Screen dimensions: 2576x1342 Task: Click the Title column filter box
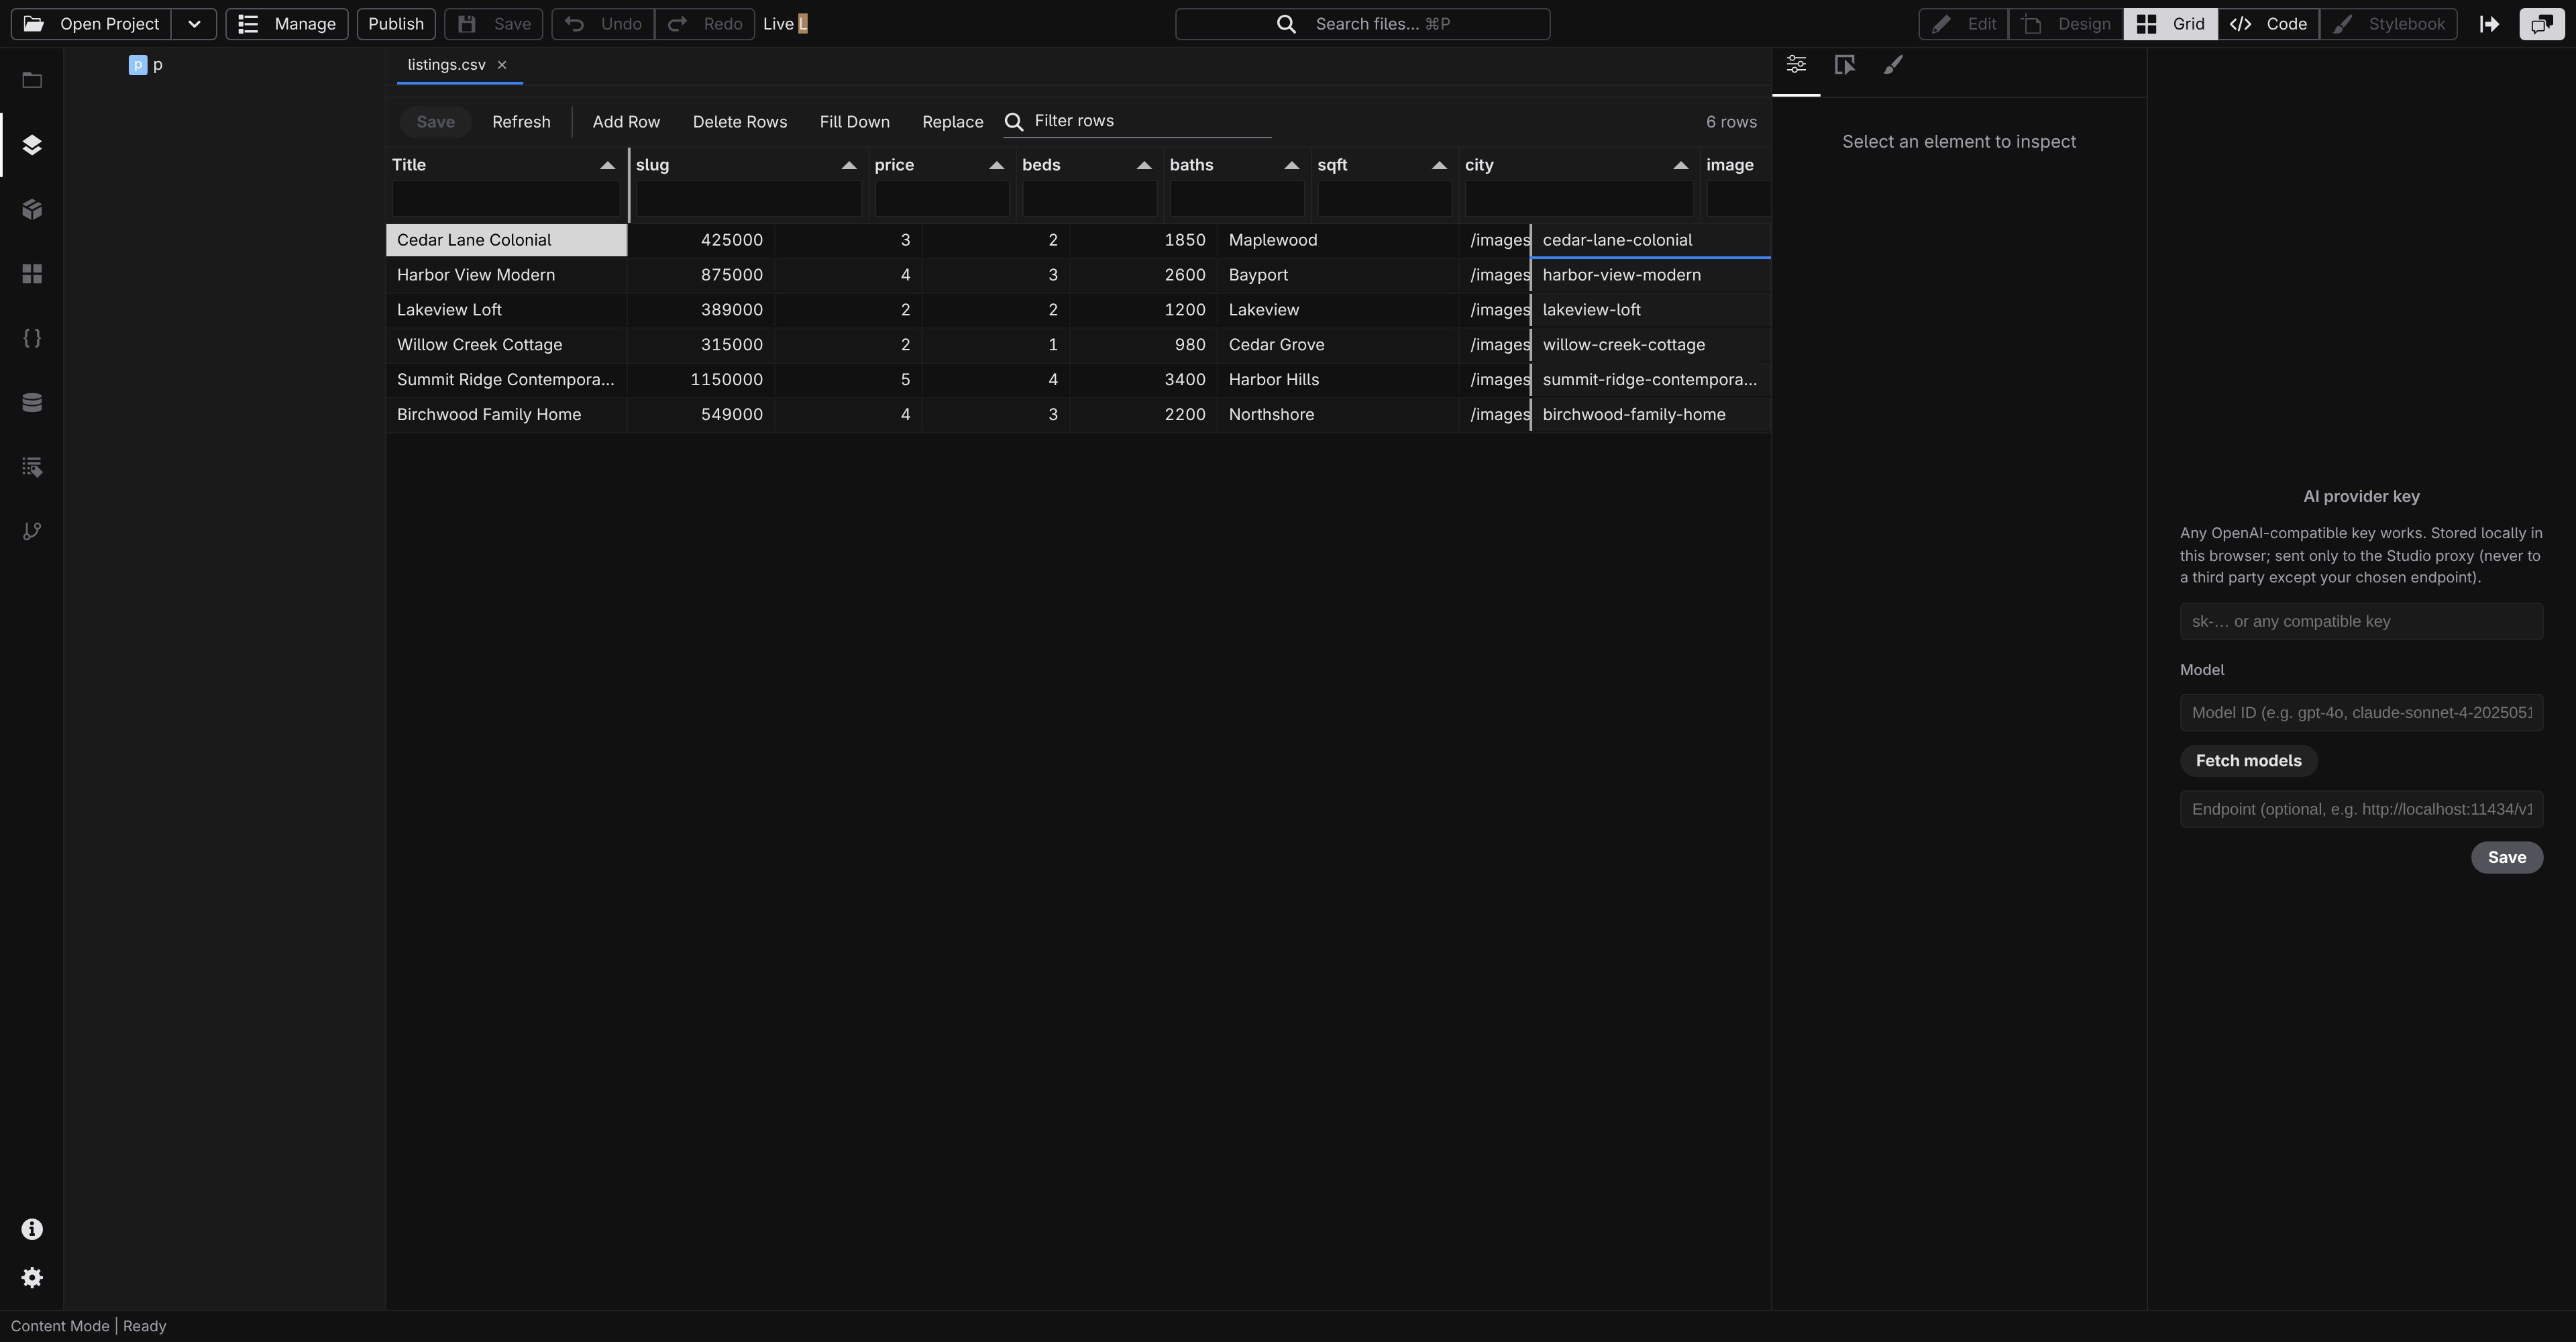(x=506, y=199)
